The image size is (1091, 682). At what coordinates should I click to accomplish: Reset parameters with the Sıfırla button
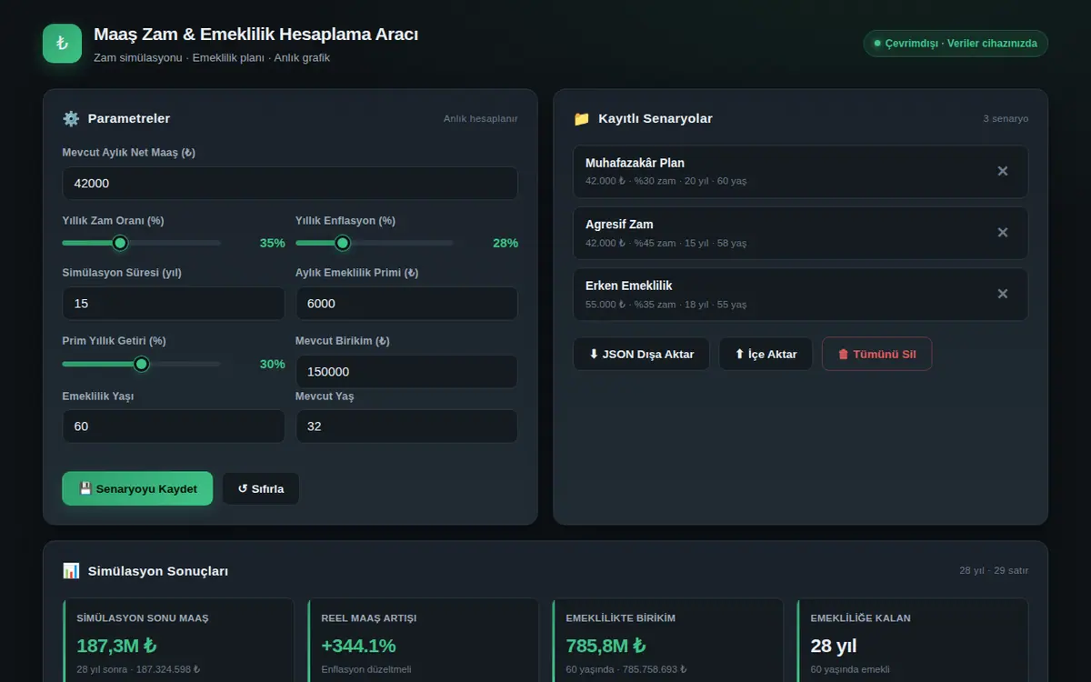click(261, 488)
